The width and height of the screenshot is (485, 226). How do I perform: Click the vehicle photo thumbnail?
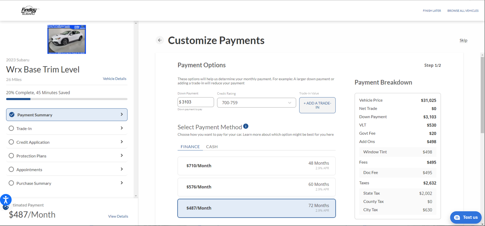(x=67, y=39)
